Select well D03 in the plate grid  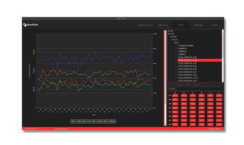click(201, 104)
